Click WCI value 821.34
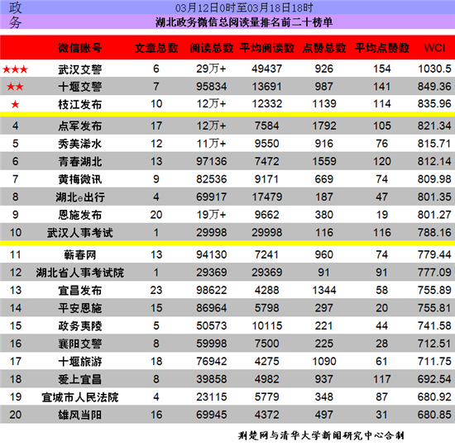The height and width of the screenshot is (446, 455). (434, 126)
